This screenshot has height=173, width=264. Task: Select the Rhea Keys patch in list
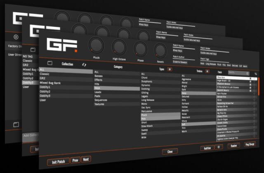pos(237,78)
